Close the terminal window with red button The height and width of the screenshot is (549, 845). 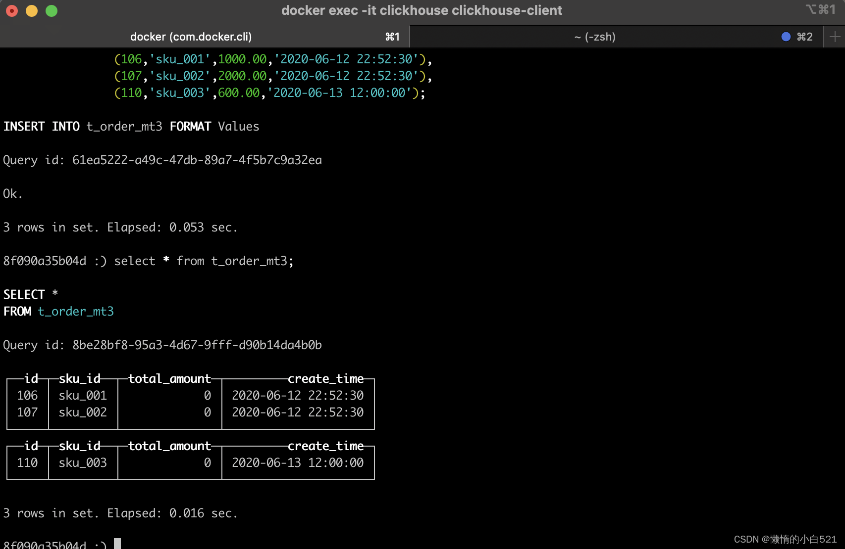[x=12, y=11]
